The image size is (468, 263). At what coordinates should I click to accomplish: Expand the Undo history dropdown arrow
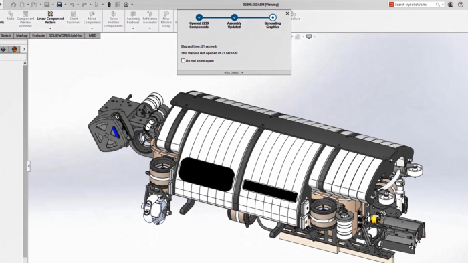point(78,5)
